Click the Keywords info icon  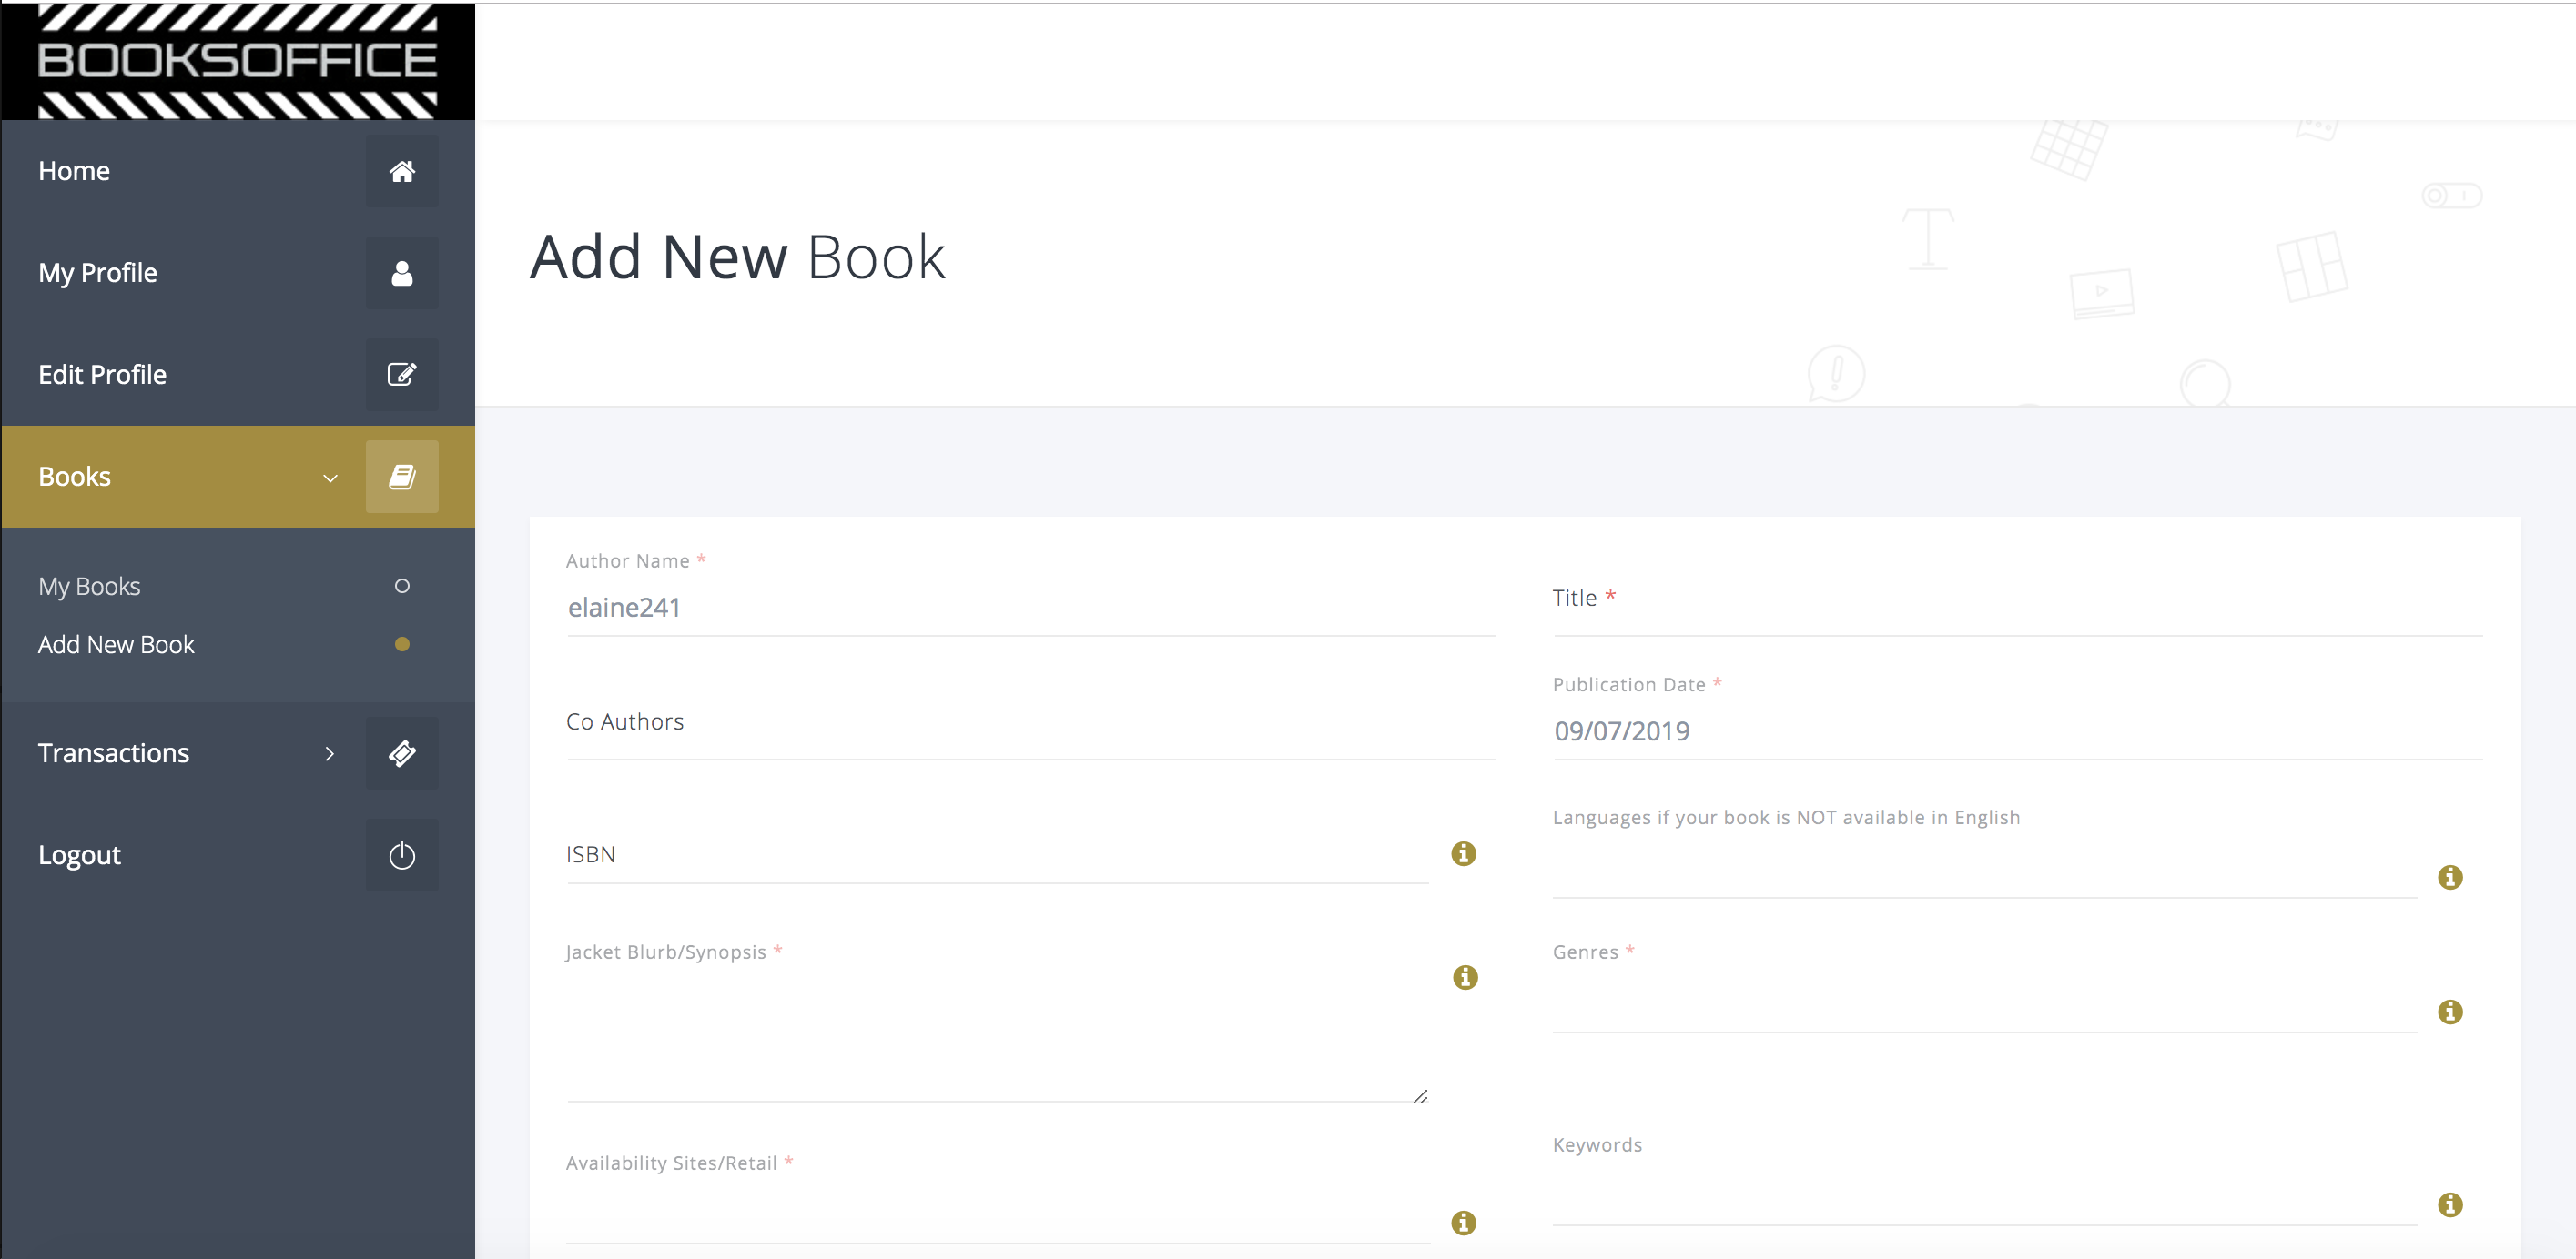[2450, 1204]
